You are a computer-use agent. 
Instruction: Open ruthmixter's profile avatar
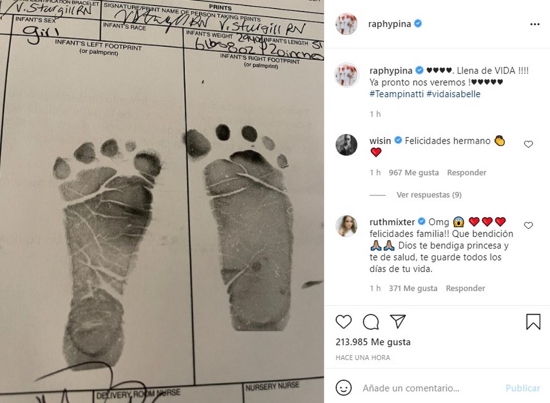point(346,226)
